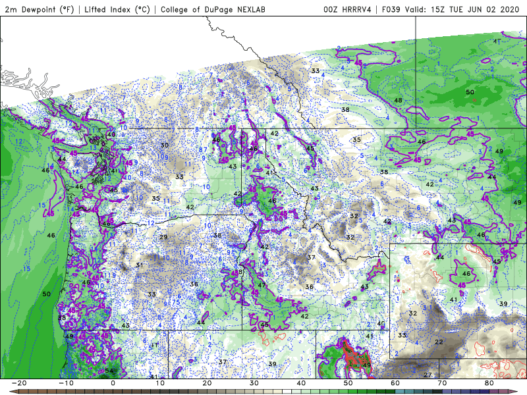This screenshot has width=527, height=395.
Task: Click the "Lifted Index (°C)" header label
Action: coord(117,9)
